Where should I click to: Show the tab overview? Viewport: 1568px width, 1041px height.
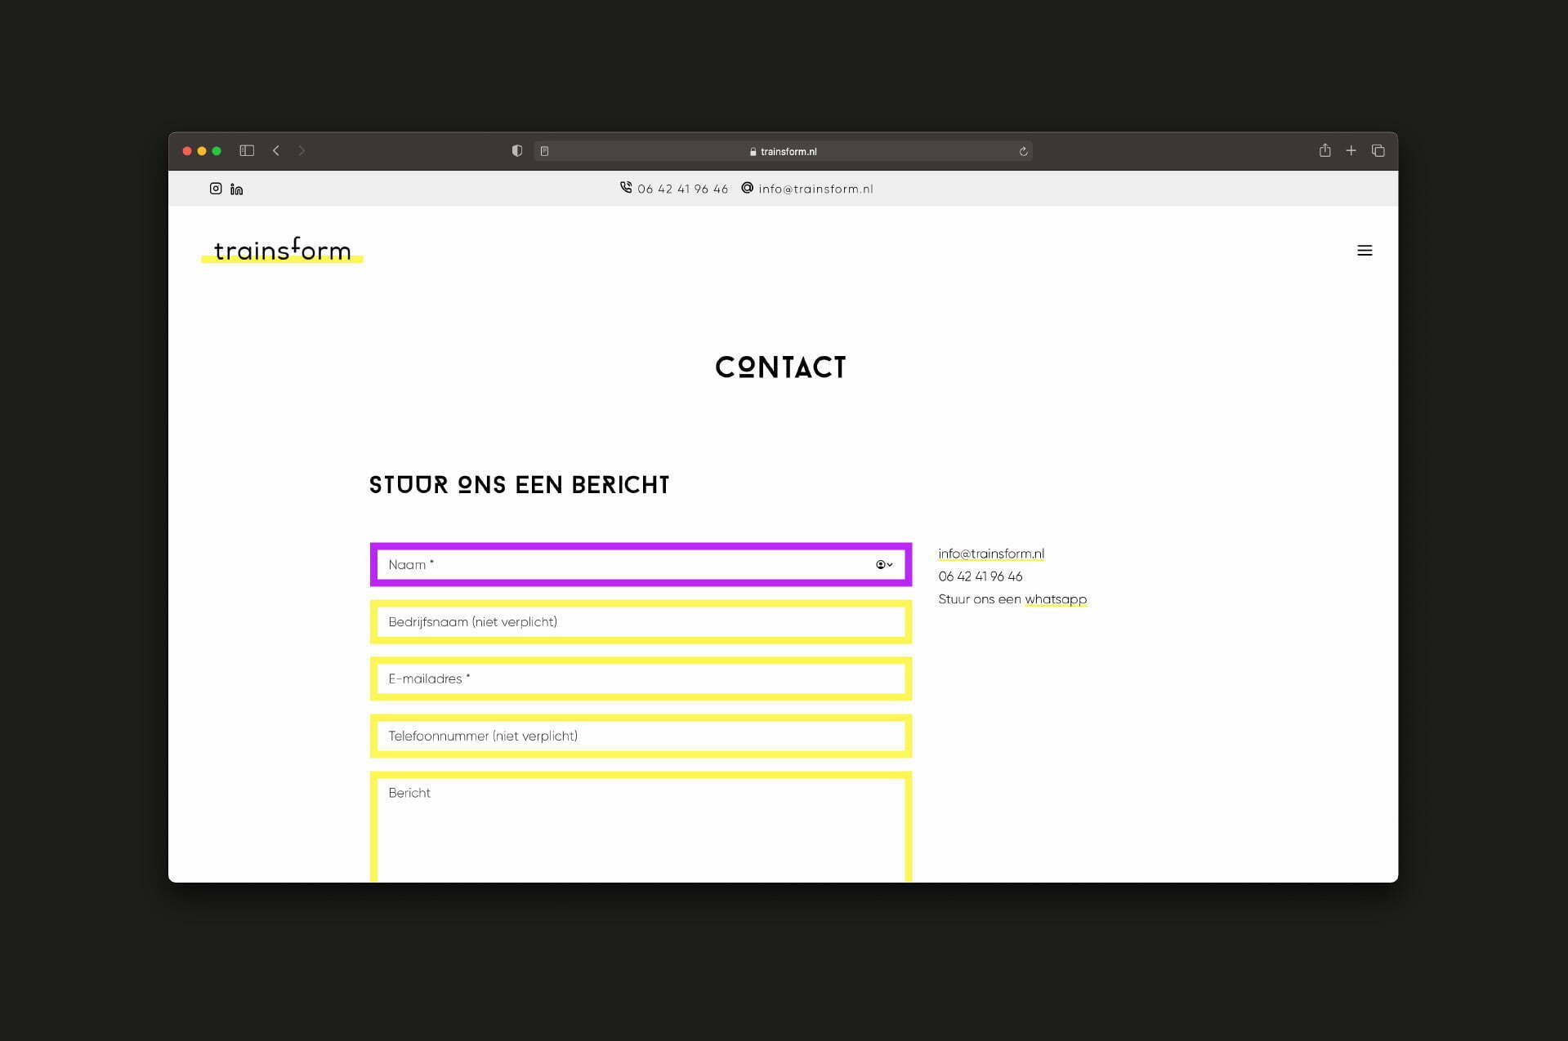[1378, 151]
